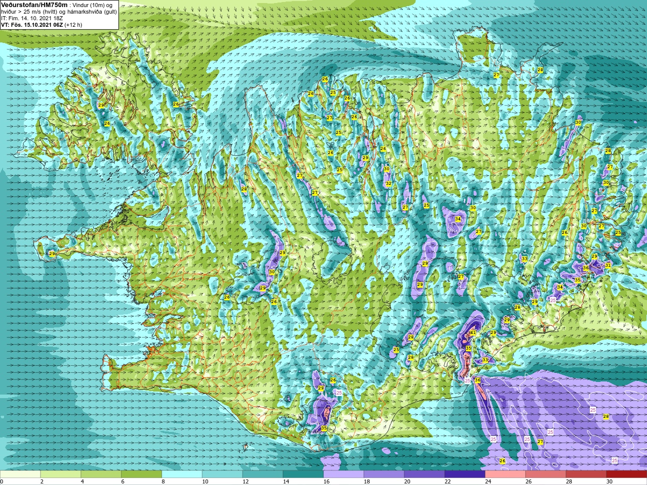Click the 'Veðurstofan/HM750m' title text

click(34, 5)
